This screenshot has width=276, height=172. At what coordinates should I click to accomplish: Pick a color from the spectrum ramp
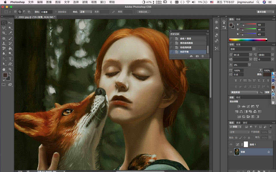(x=248, y=40)
